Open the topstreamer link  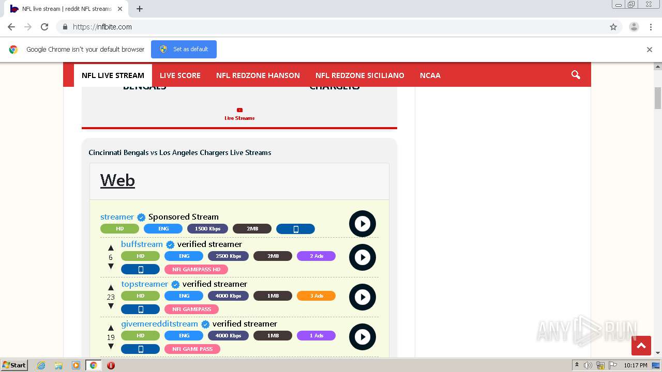tap(145, 284)
